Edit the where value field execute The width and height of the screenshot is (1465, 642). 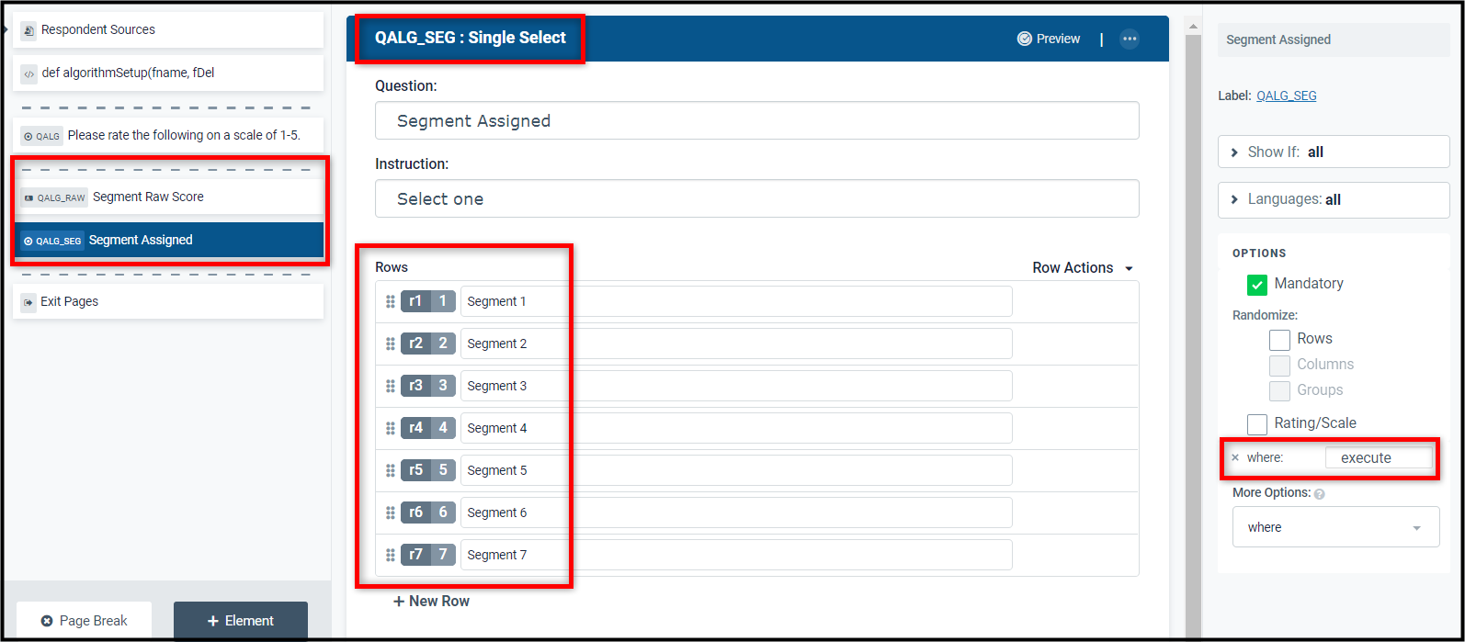point(1379,457)
